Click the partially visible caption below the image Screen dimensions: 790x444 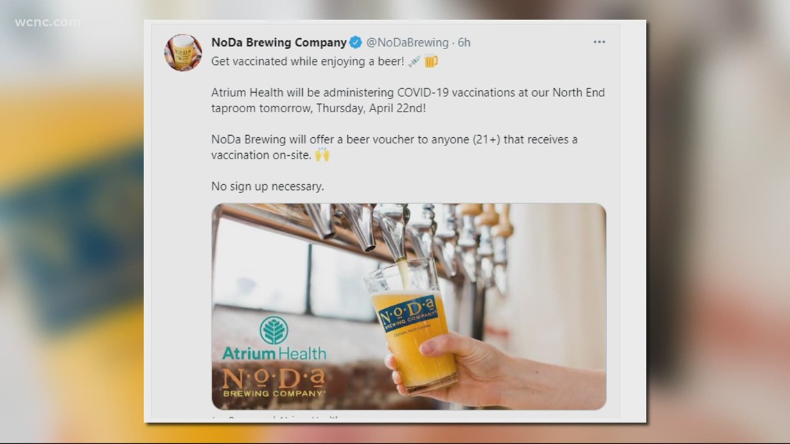tap(274, 417)
